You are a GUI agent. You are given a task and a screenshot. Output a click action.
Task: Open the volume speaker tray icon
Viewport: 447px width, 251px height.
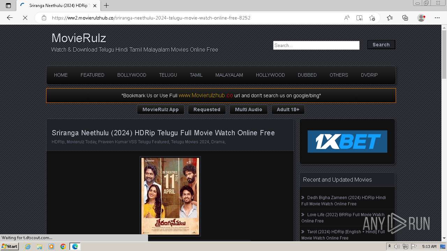point(397,246)
